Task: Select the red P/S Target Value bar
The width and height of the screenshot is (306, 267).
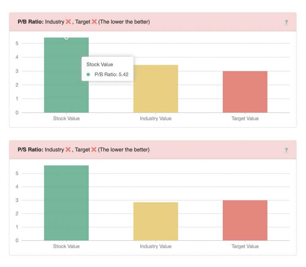Action: click(x=245, y=220)
